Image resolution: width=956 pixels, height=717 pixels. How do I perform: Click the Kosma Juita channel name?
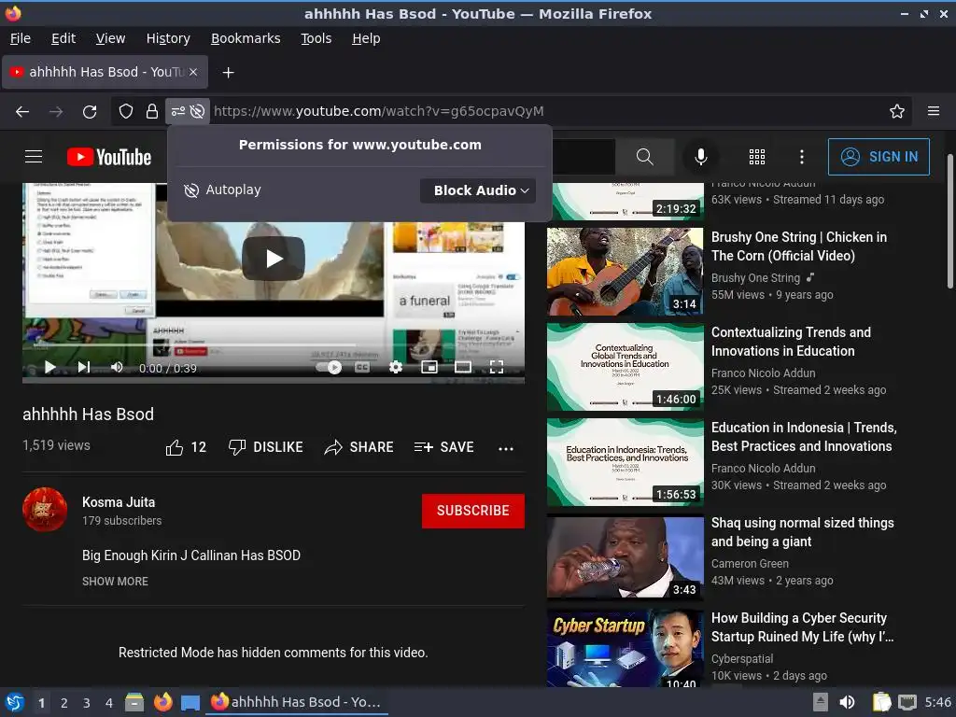(x=119, y=502)
